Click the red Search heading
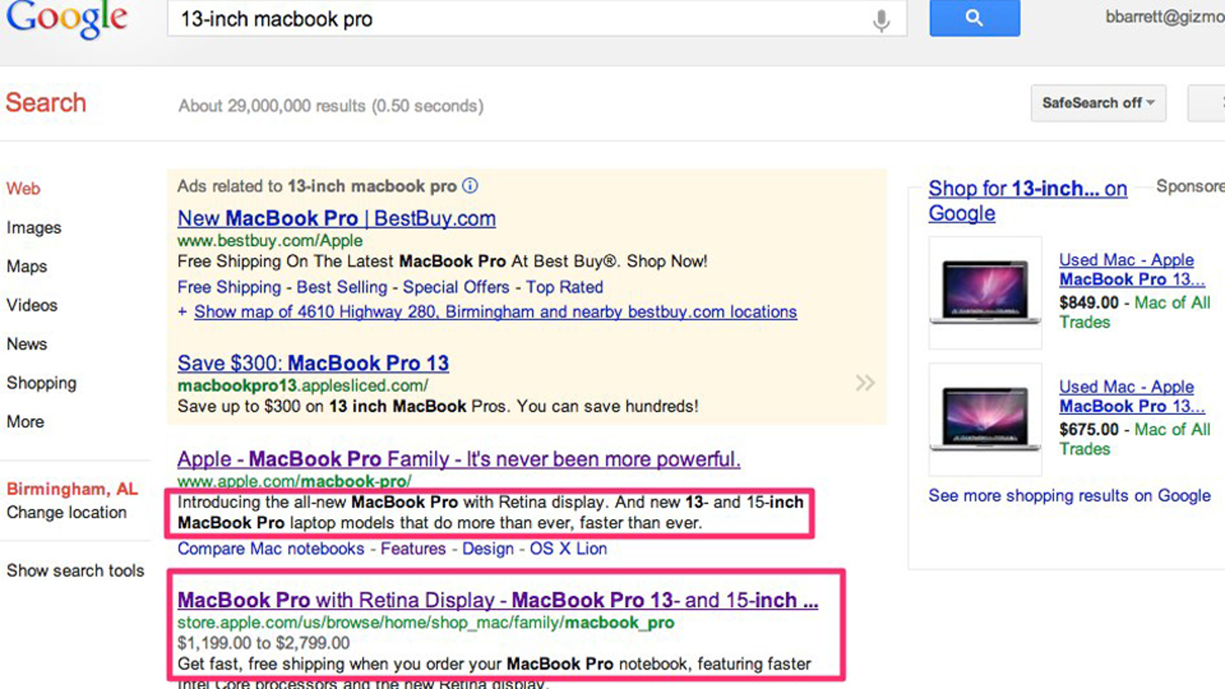The image size is (1225, 689). click(46, 103)
